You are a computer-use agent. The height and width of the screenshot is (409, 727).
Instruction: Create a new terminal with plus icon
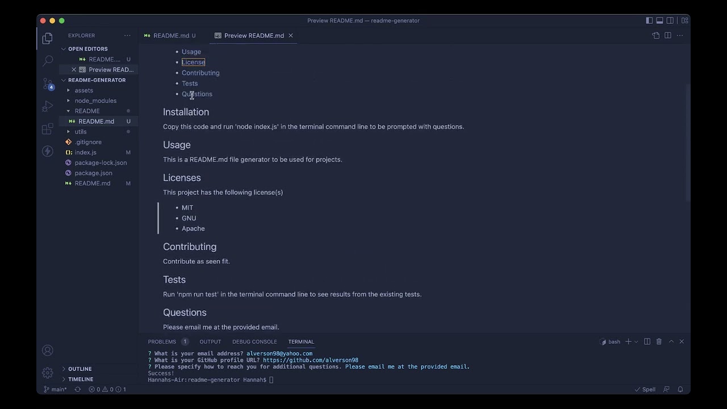click(628, 341)
